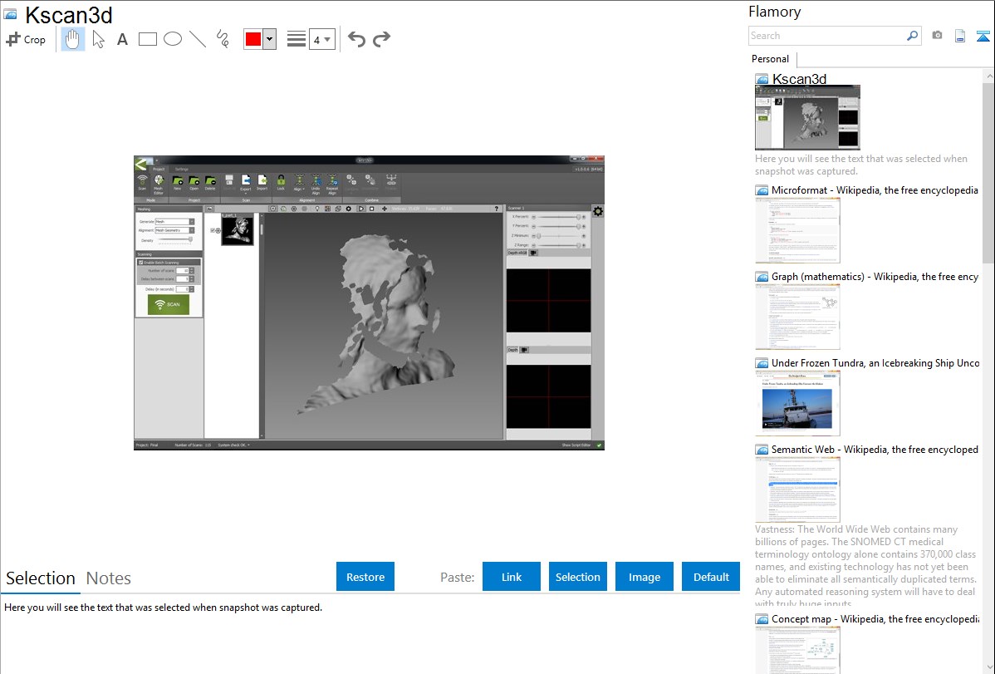Switch to the Selection tab
The width and height of the screenshot is (995, 674).
coord(41,578)
